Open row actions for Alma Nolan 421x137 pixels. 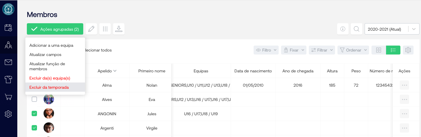pyautogui.click(x=404, y=85)
